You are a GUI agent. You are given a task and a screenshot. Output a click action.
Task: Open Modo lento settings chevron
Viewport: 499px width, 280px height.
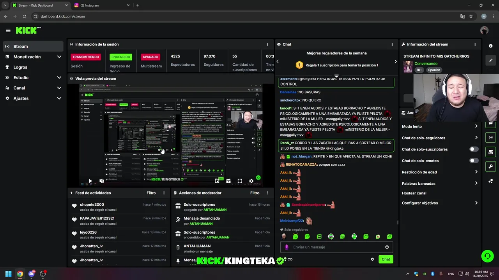[x=476, y=126]
